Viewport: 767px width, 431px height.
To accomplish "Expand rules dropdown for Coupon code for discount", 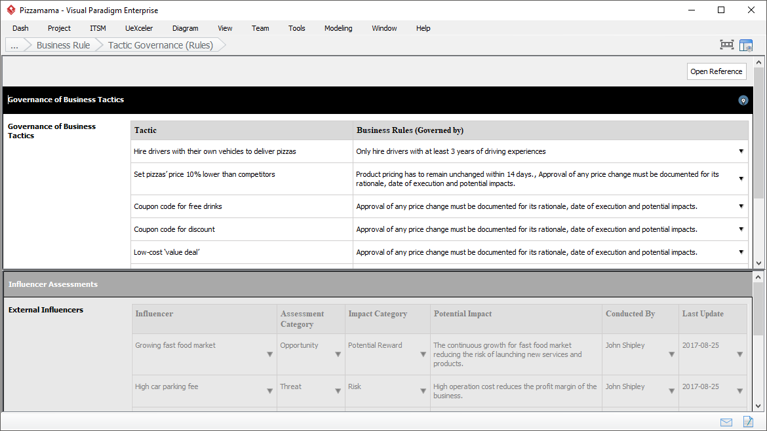I will 741,229.
